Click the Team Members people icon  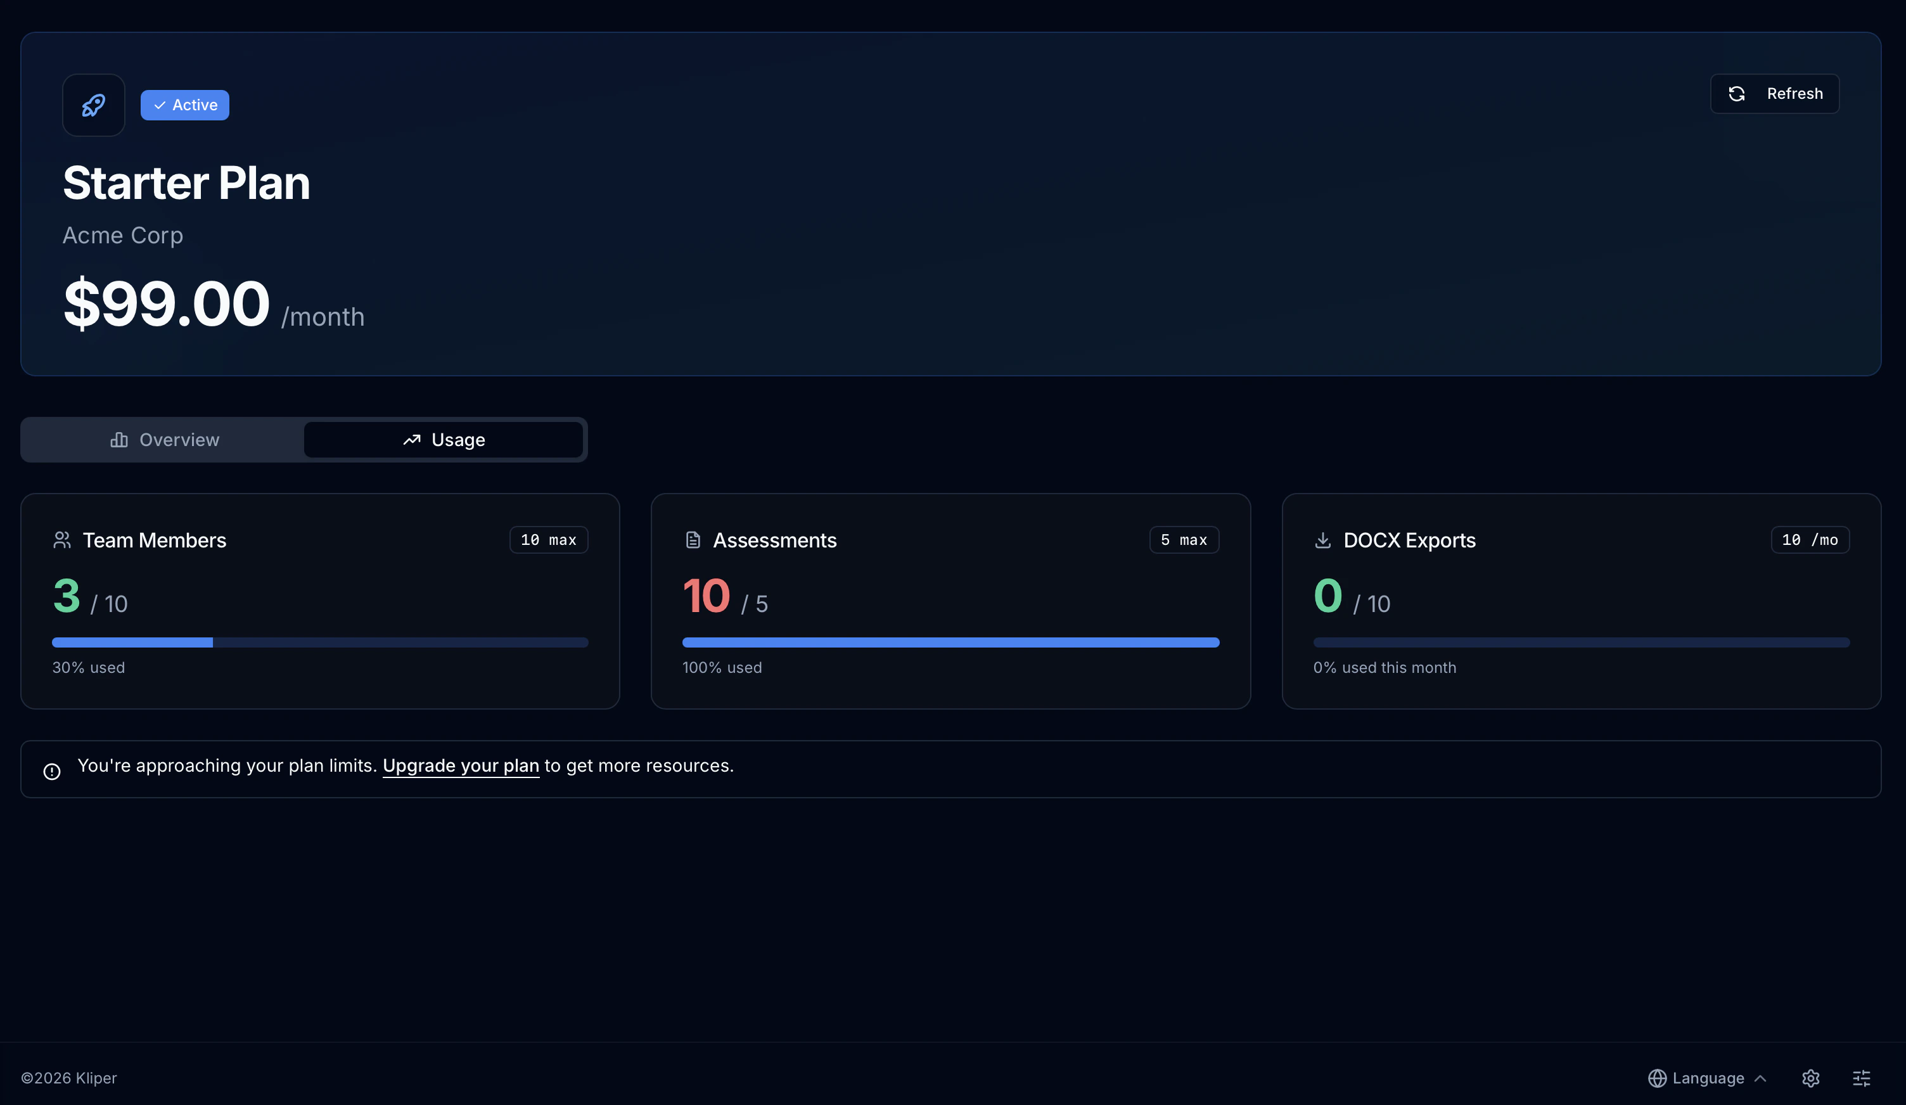click(x=62, y=539)
